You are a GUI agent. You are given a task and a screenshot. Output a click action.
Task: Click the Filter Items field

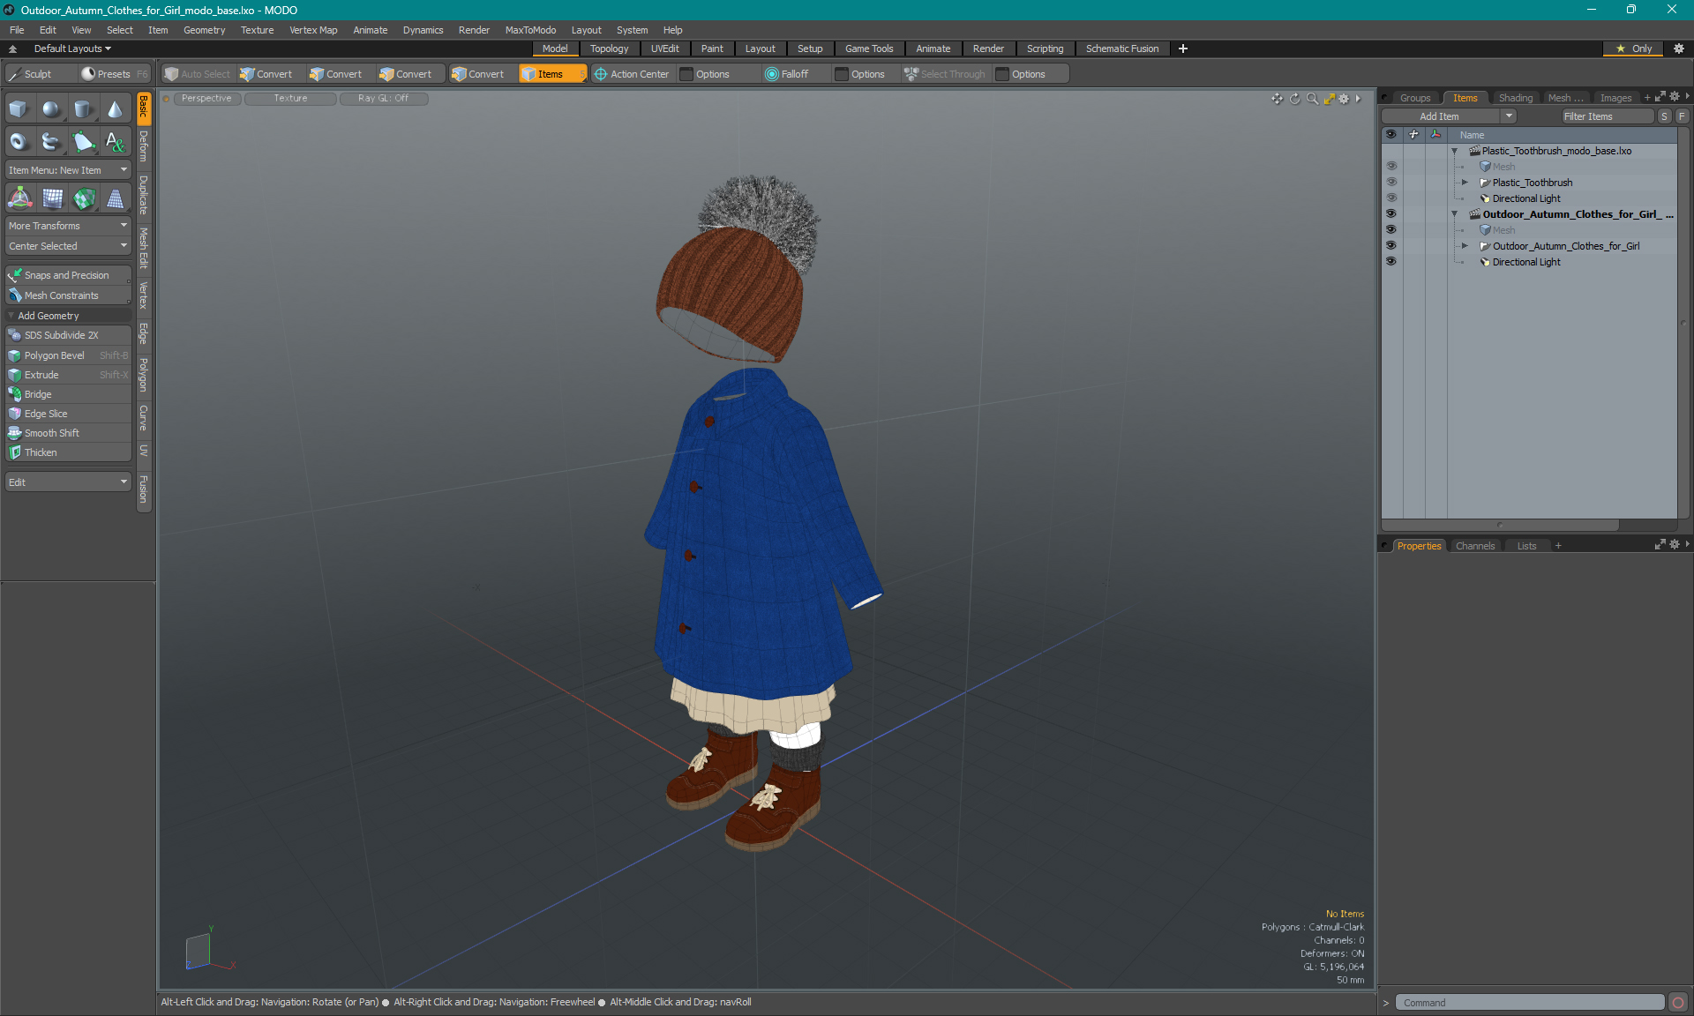(x=1607, y=116)
